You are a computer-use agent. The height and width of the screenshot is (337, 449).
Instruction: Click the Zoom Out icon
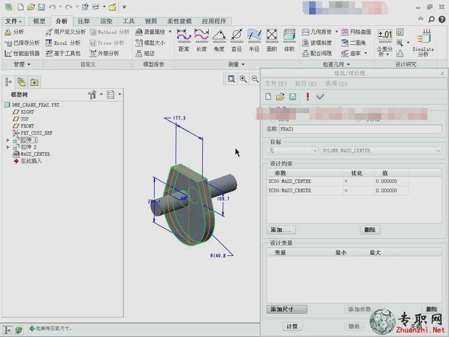coord(255,79)
